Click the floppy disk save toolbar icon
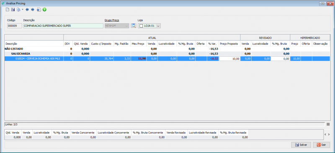335x153 pixels. point(13,10)
